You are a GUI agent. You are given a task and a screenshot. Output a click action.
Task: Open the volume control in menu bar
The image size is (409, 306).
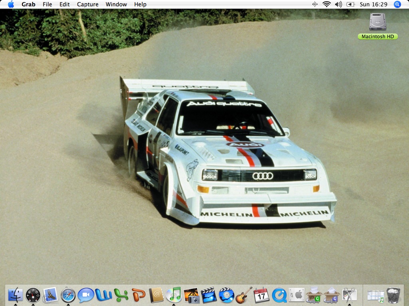pos(338,4)
